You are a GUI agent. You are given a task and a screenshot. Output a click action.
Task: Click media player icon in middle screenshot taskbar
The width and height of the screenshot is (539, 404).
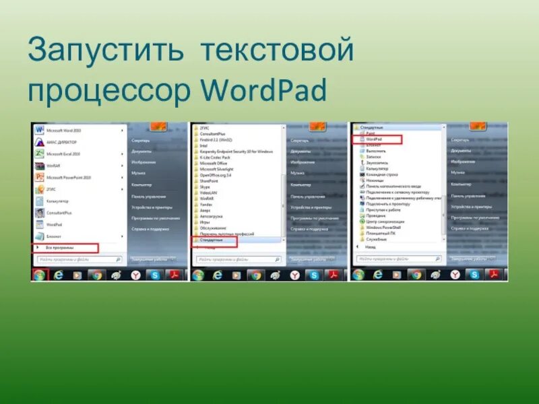coord(236,275)
